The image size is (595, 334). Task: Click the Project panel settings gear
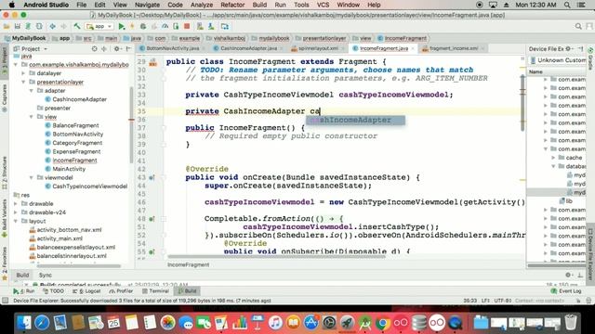click(117, 49)
